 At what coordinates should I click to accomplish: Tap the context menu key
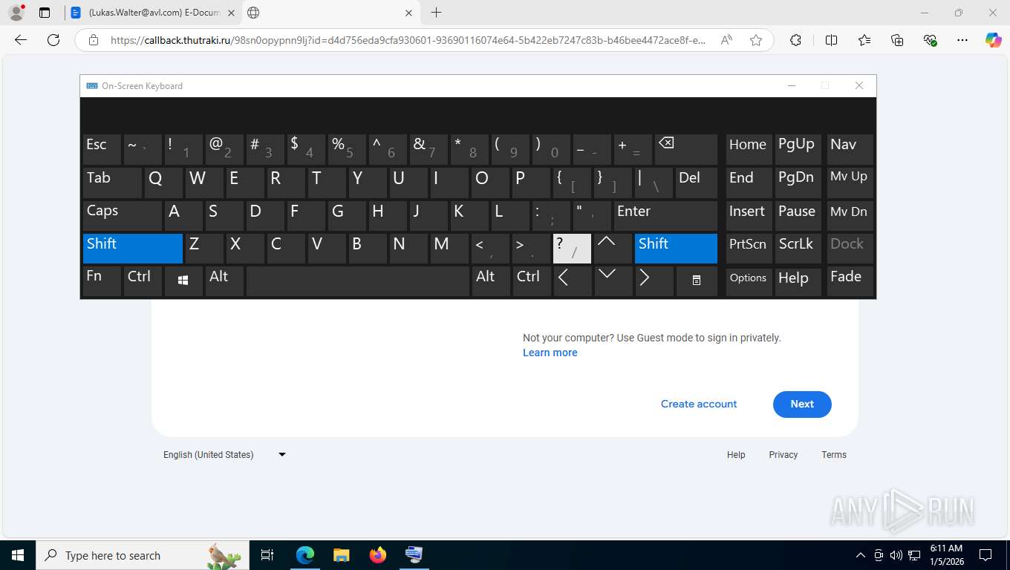[696, 281]
